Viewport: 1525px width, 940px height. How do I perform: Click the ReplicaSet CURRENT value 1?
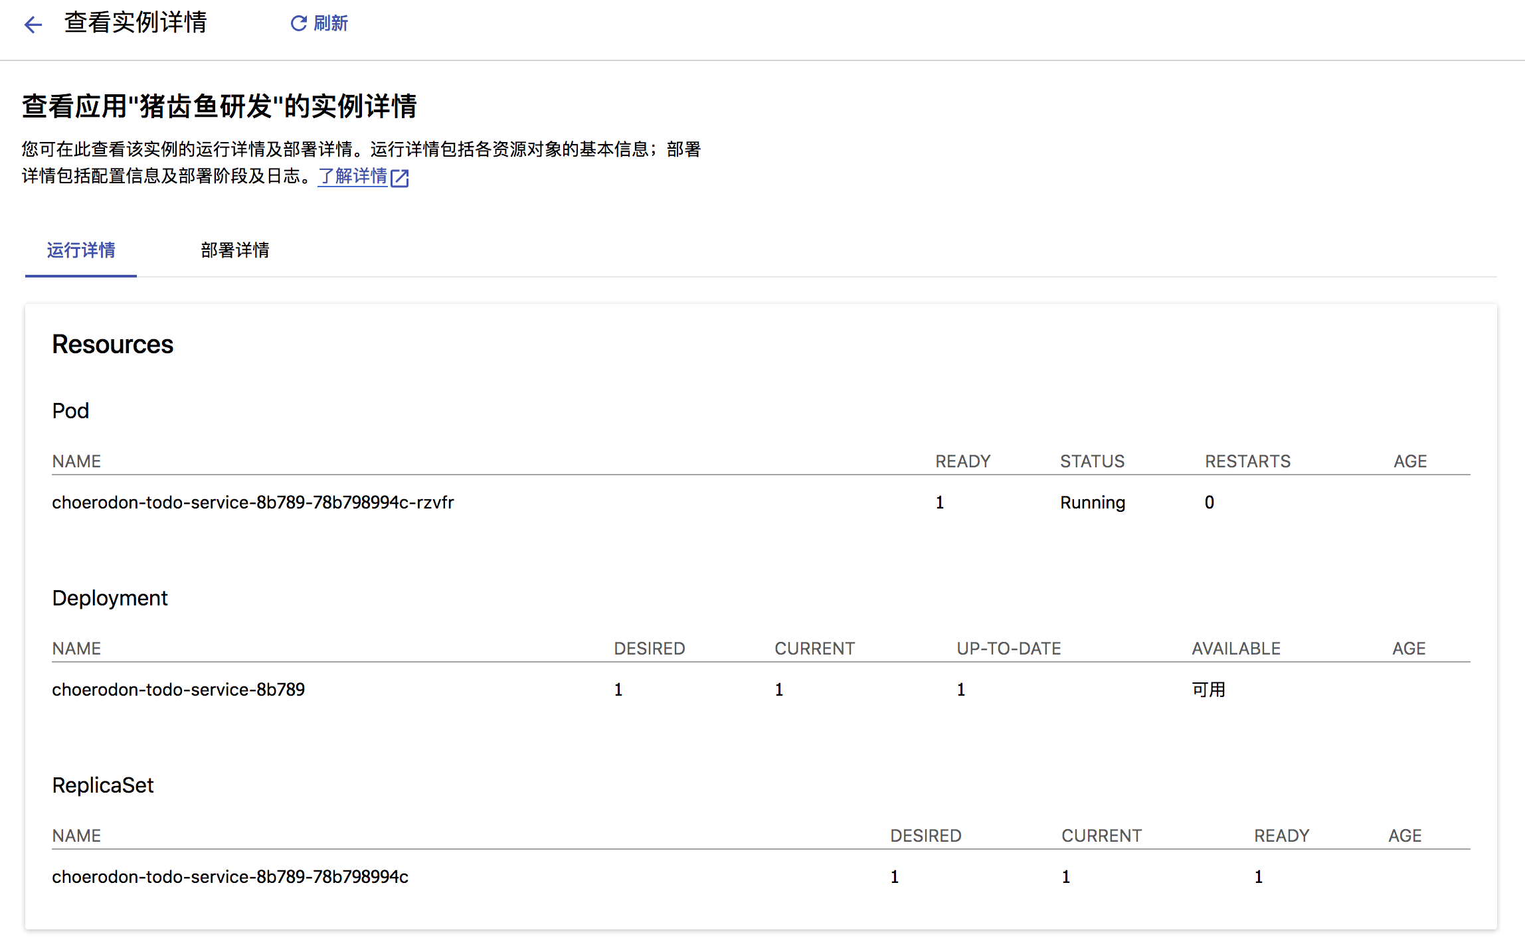pos(1066,877)
